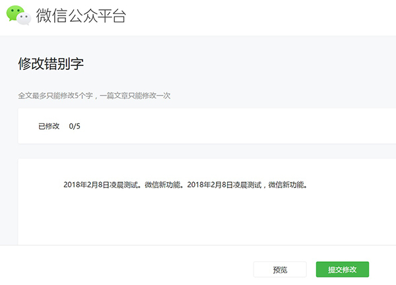Submit changes with 提交修改 button
This screenshot has width=396, height=285.
342,269
